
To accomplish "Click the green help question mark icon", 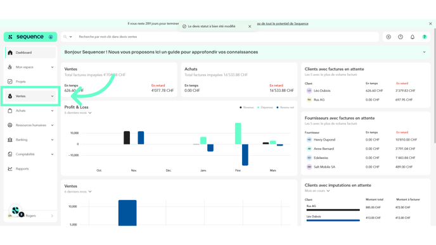I will click(425, 37).
